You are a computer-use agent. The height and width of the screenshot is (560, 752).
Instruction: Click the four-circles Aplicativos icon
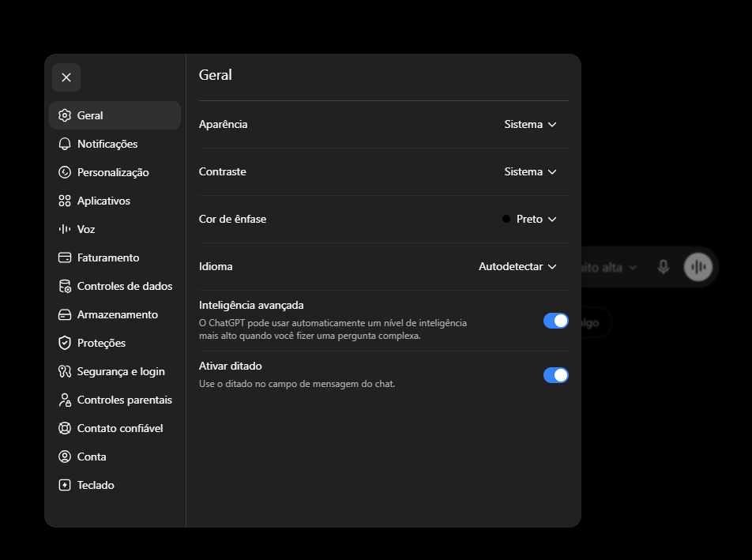tap(65, 201)
